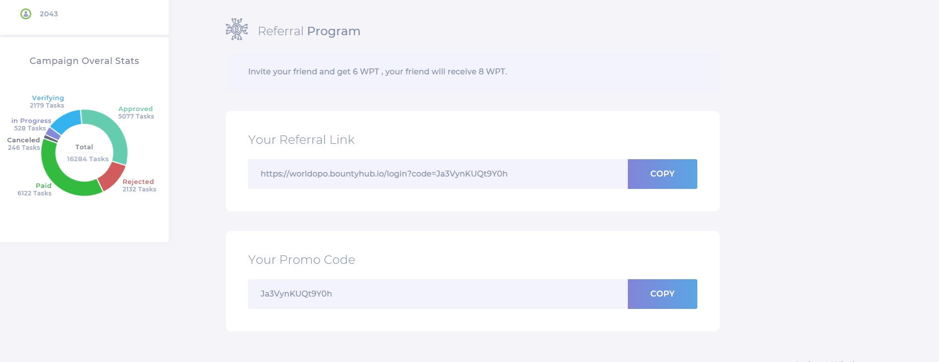Screen dimensions: 939x362
Task: Click the in Progress 528 Tasks label
Action: click(x=31, y=124)
